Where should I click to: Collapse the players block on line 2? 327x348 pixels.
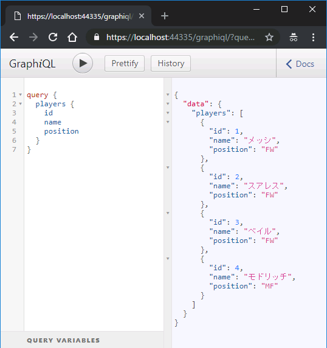click(21, 104)
